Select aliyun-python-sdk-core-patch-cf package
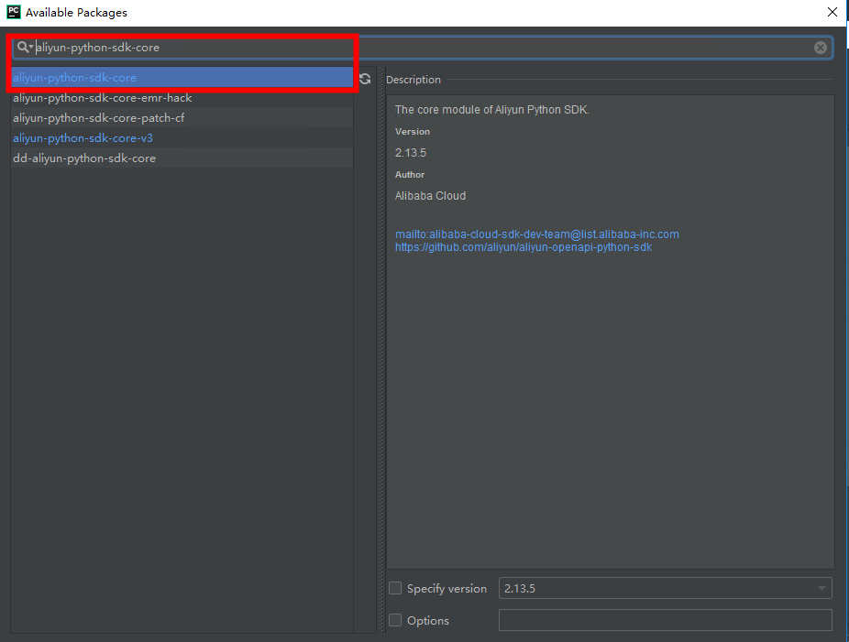The height and width of the screenshot is (642, 849). [x=182, y=118]
